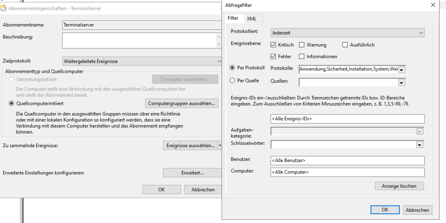Tick the Ausführlich checkbox
The width and height of the screenshot is (446, 223).
pos(345,45)
